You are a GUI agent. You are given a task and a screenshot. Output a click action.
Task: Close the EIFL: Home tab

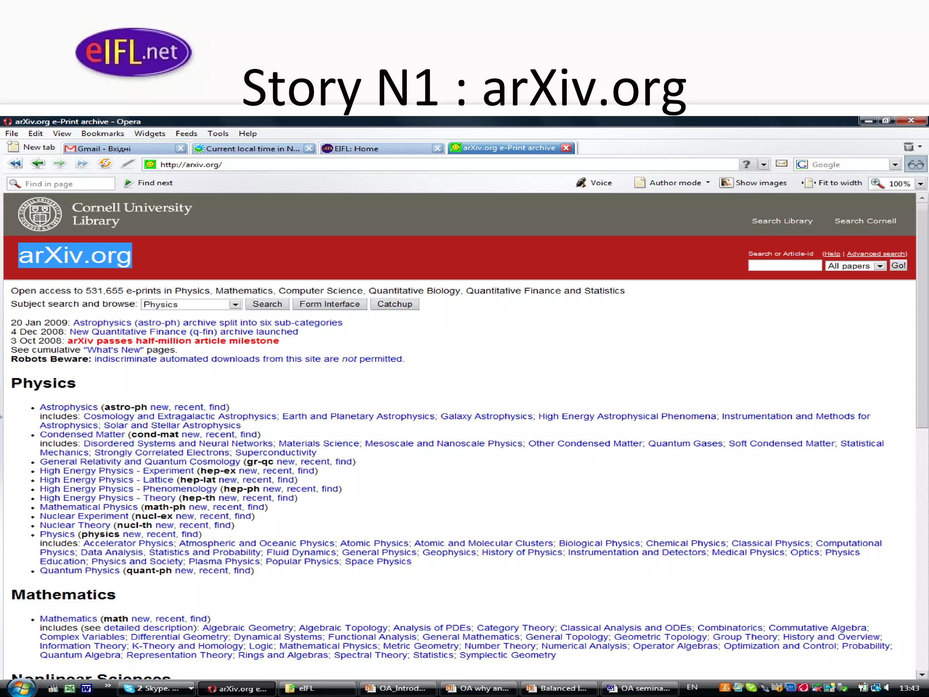coord(437,148)
